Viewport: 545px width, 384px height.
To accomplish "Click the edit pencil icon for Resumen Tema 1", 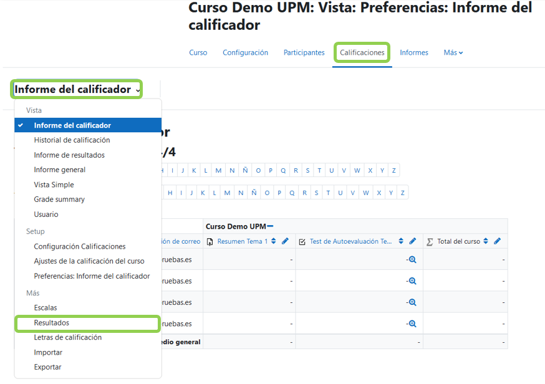I will [285, 241].
